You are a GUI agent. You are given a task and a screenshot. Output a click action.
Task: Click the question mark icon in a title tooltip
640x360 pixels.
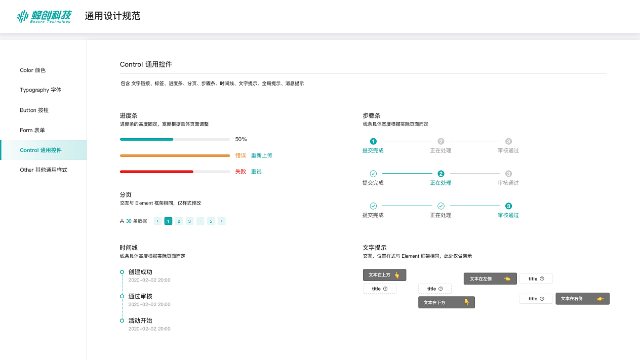coord(386,288)
